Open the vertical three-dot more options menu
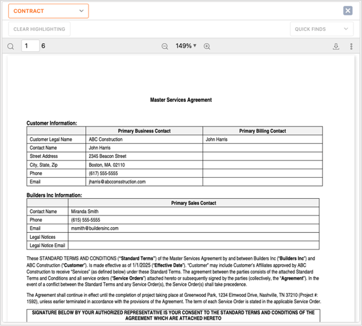The image size is (362, 326). 351,46
